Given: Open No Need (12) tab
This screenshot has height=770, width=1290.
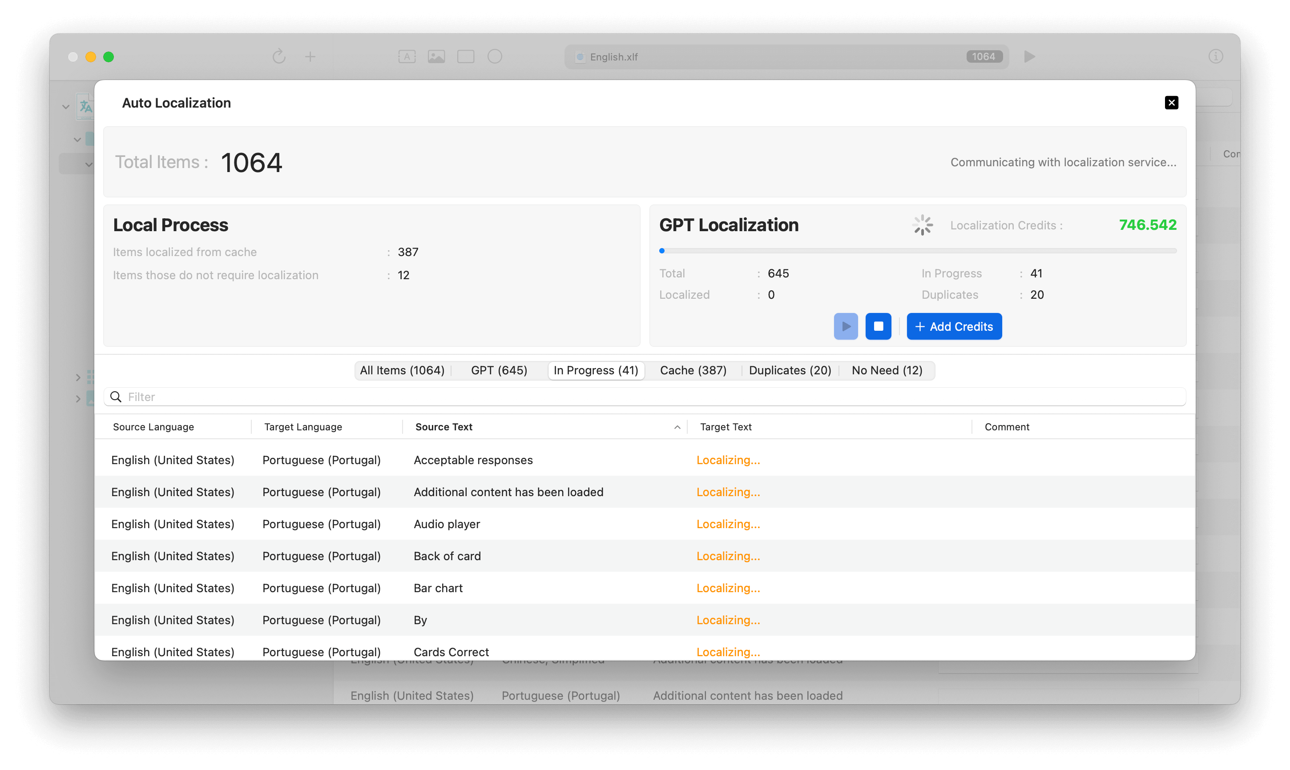Looking at the screenshot, I should 887,370.
